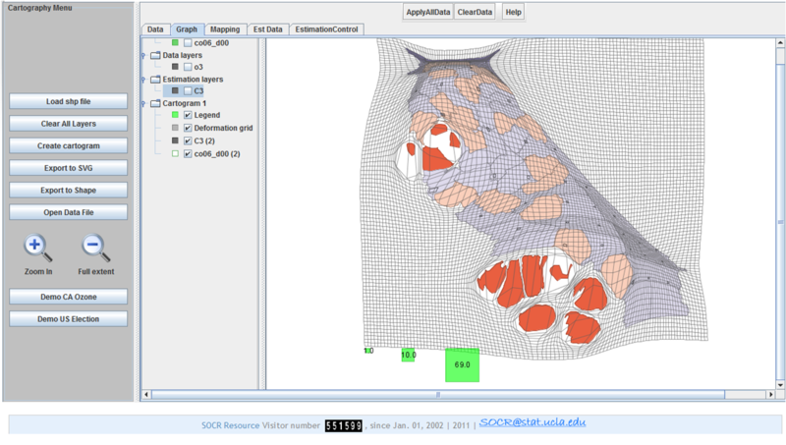Switch to the Data tab
This screenshot has height=445, width=786.
[x=155, y=29]
